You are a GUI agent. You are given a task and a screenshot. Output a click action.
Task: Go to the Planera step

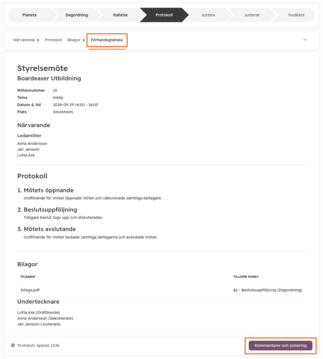pyautogui.click(x=29, y=15)
